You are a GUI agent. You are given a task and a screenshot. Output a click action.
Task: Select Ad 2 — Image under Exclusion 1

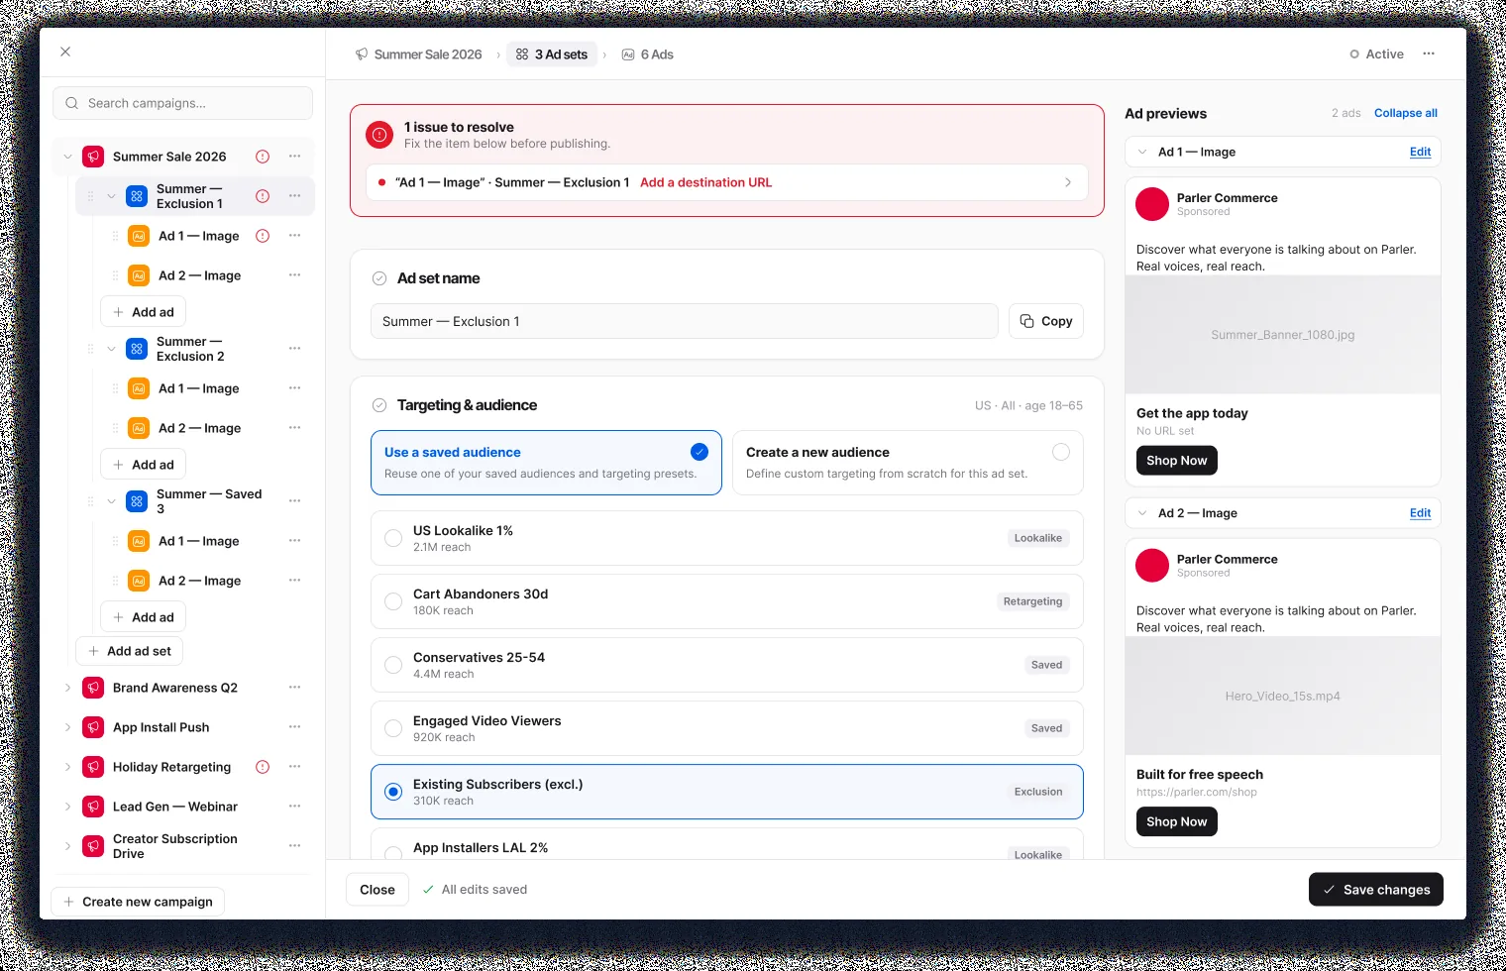(199, 275)
